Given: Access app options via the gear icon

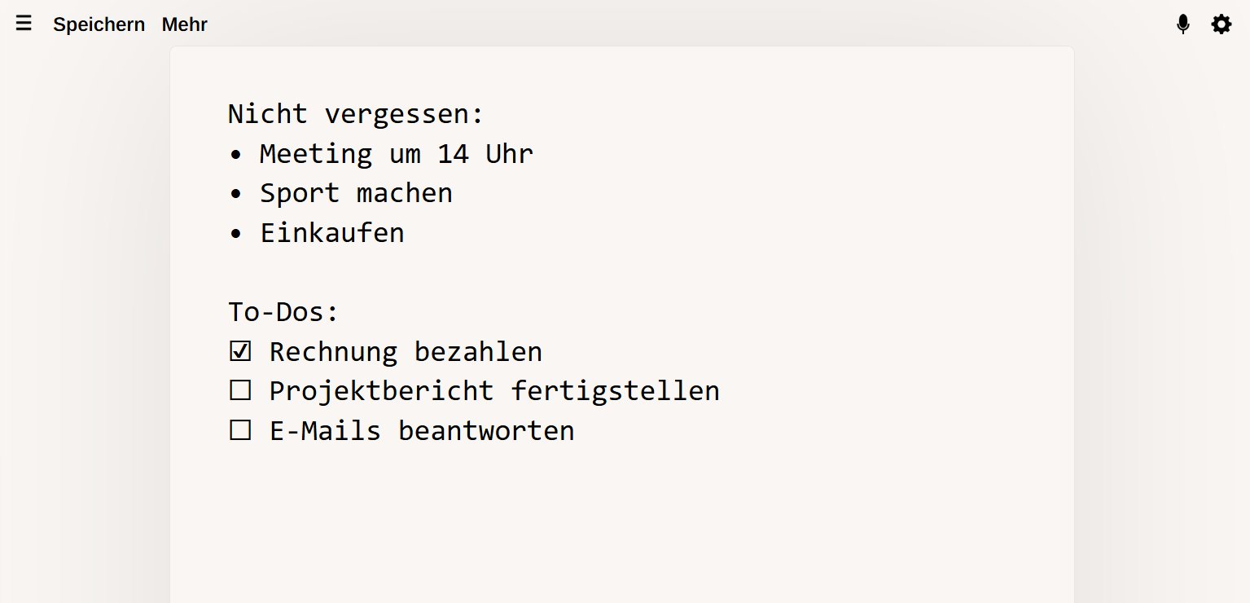Looking at the screenshot, I should point(1221,24).
